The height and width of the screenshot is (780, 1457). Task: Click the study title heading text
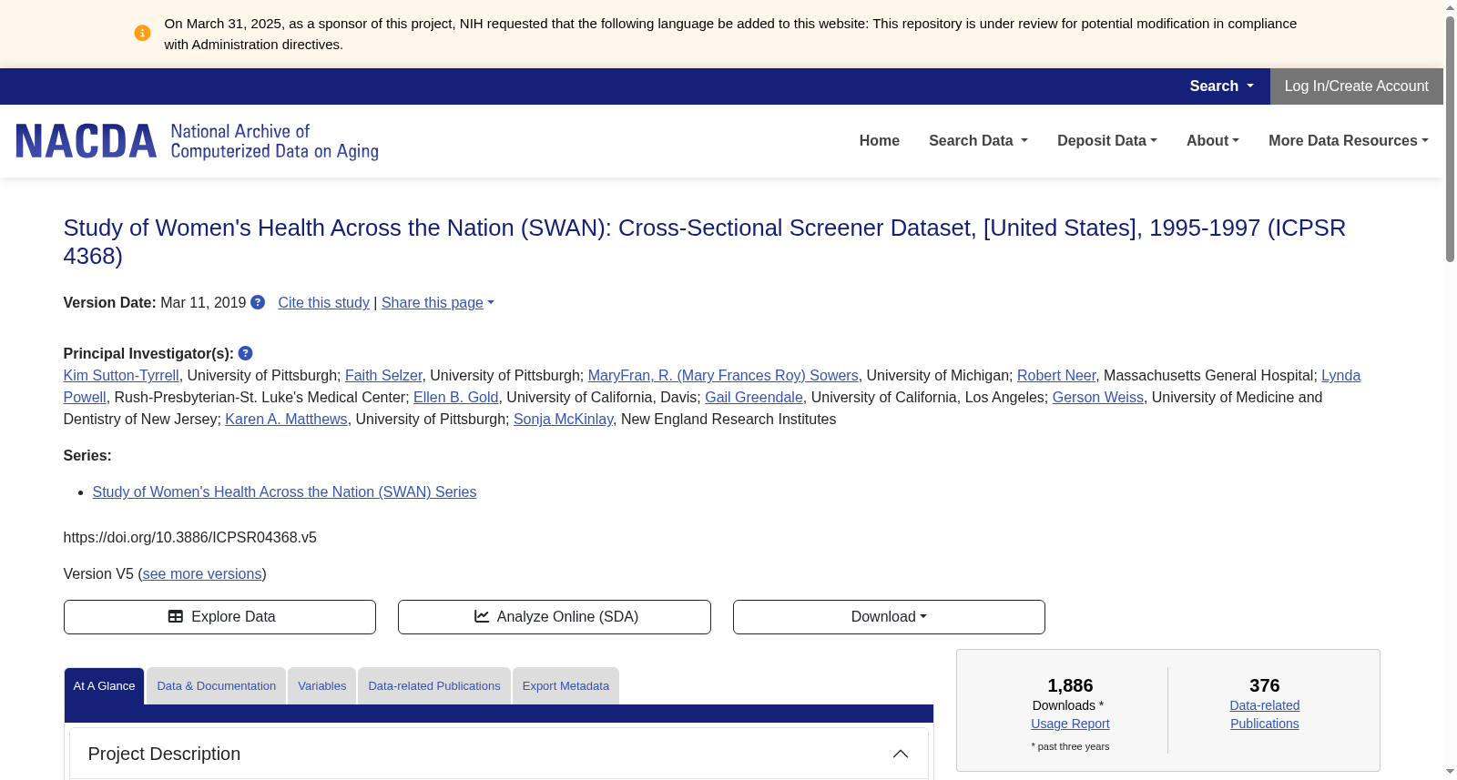click(x=705, y=242)
